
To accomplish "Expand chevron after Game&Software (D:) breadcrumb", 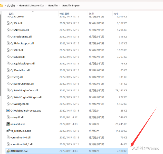I will (46, 5).
